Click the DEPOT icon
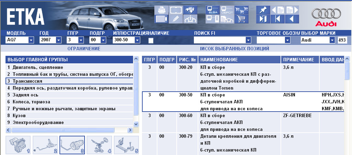 [227, 10]
